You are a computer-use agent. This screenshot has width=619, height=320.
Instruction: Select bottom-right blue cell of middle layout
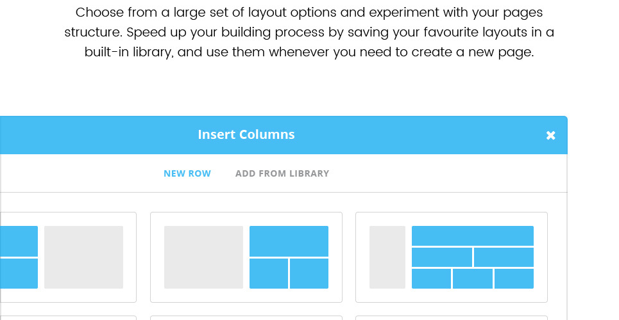[x=309, y=273]
